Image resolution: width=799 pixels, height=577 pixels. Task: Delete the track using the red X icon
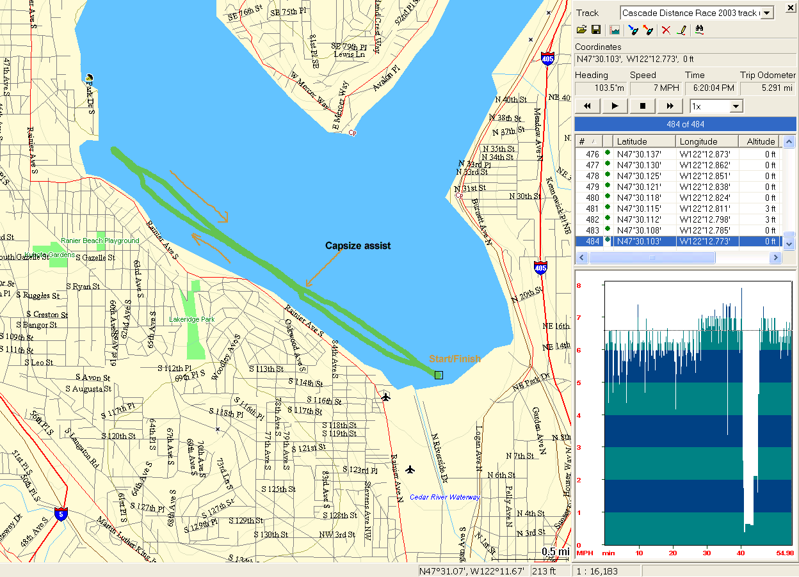(x=666, y=29)
